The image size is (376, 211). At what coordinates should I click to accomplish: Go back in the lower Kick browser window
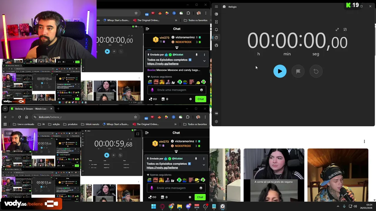[x=5, y=117]
